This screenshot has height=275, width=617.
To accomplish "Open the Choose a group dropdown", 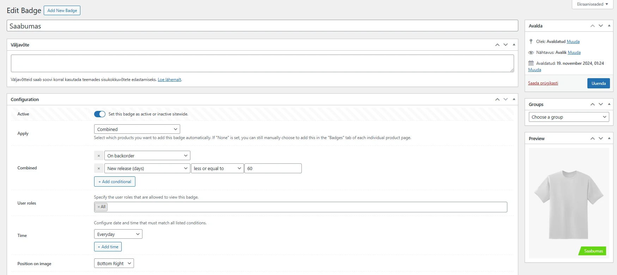I will click(x=569, y=117).
